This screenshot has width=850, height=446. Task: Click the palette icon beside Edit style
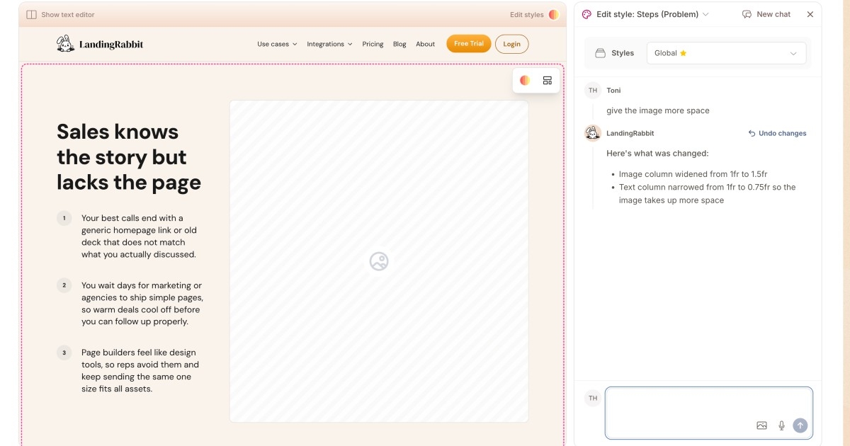tap(586, 14)
